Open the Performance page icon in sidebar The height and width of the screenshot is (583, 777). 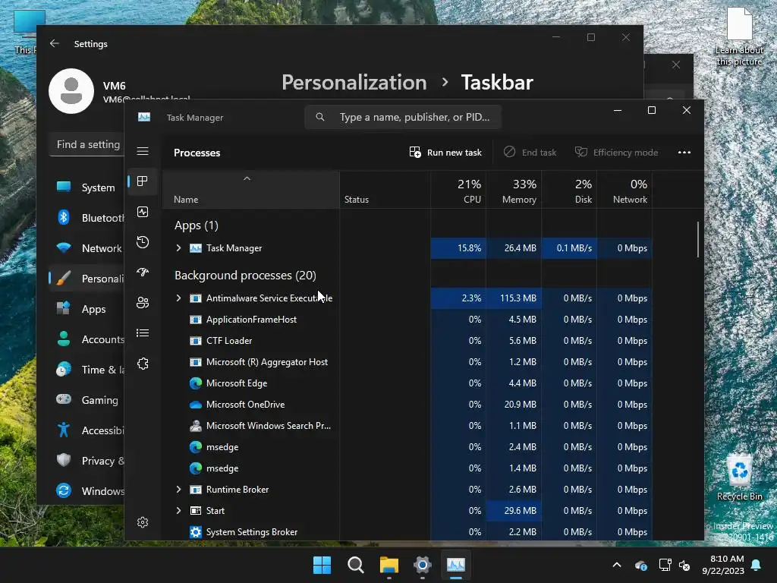pos(143,213)
